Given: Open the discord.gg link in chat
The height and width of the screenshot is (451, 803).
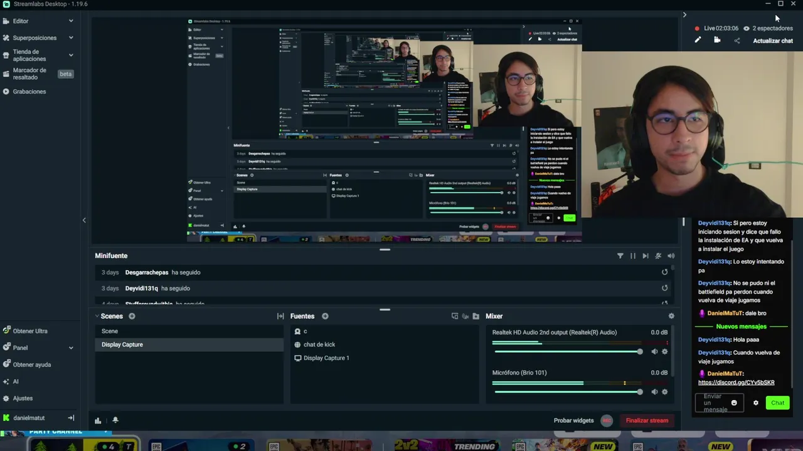Looking at the screenshot, I should click(x=737, y=382).
